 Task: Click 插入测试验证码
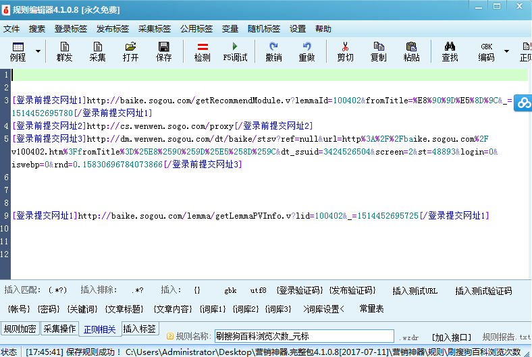pos(483,291)
